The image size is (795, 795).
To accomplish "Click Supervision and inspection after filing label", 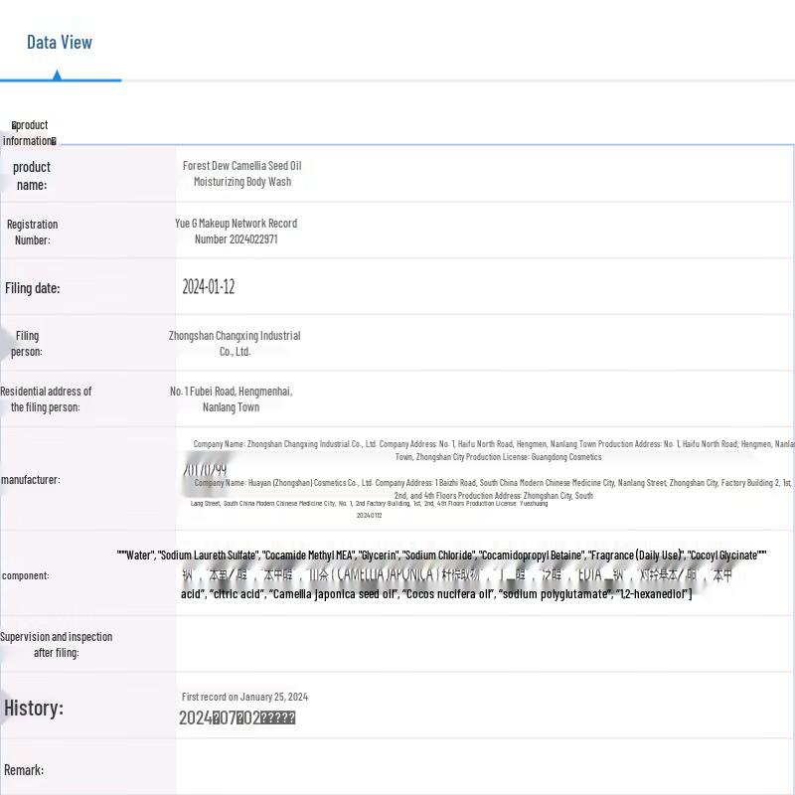I will pos(56,645).
